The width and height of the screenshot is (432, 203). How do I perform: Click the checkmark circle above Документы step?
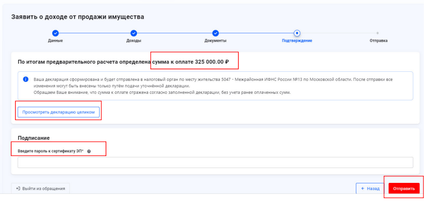click(216, 33)
